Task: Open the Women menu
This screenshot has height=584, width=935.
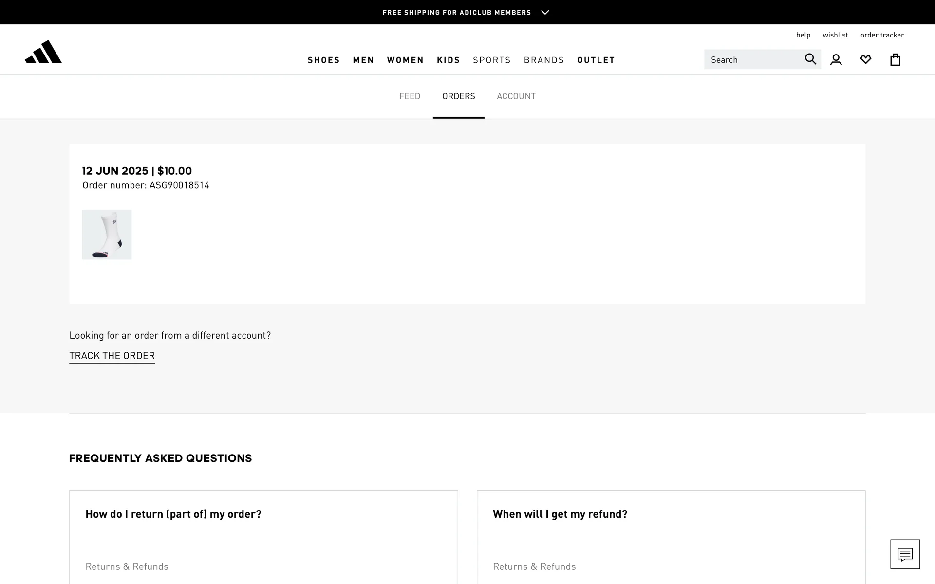Action: [405, 60]
